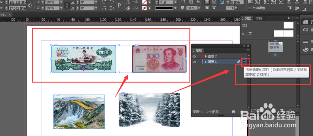Open stroke swatch flyout arrow
313x136 pixels.
(x=150, y=8)
